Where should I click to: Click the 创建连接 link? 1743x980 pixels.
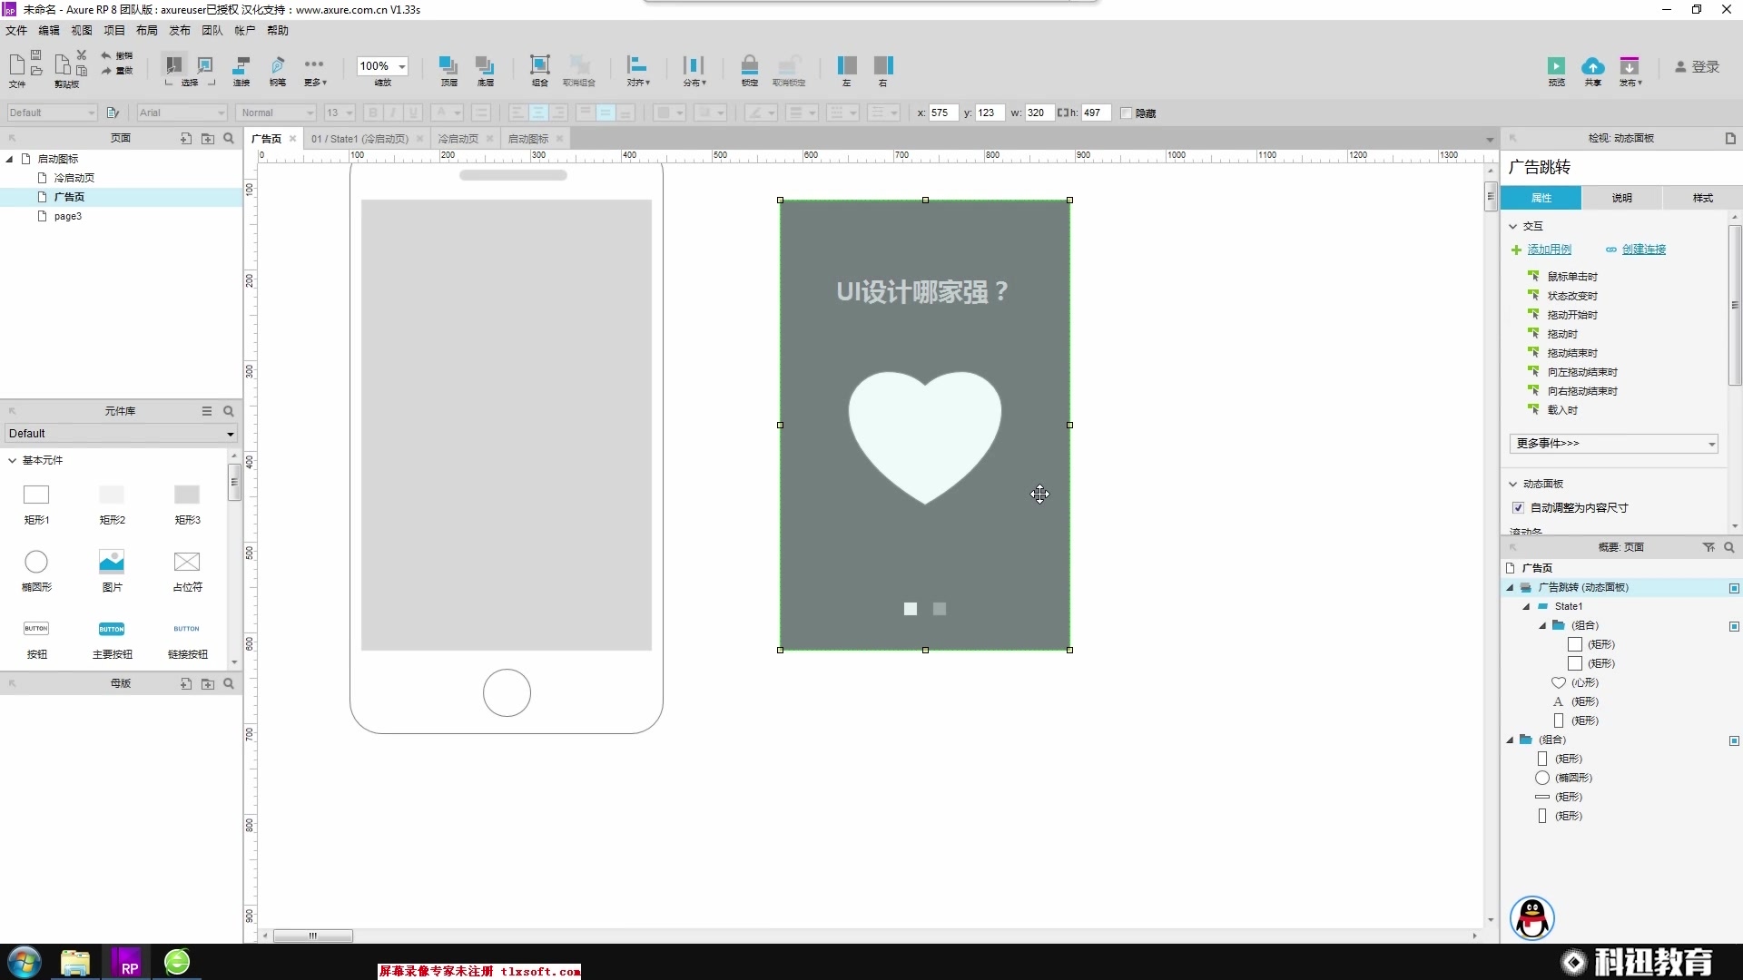click(x=1643, y=250)
